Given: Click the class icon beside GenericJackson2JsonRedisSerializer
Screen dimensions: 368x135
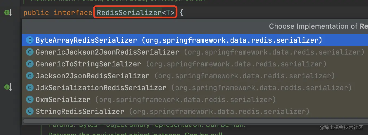Looking at the screenshot, I should coord(29,52).
